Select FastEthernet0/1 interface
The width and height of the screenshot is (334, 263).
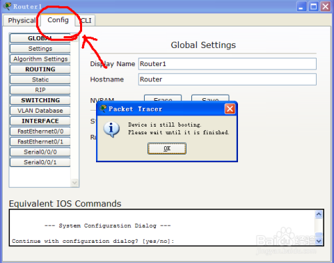click(40, 142)
